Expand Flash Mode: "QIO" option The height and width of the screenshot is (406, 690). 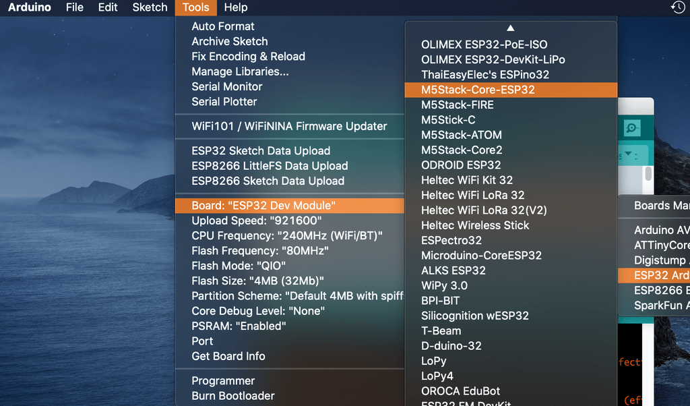tap(290, 266)
